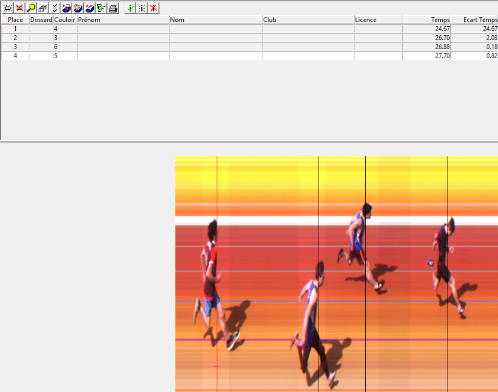Click the Club column header

pos(308,20)
